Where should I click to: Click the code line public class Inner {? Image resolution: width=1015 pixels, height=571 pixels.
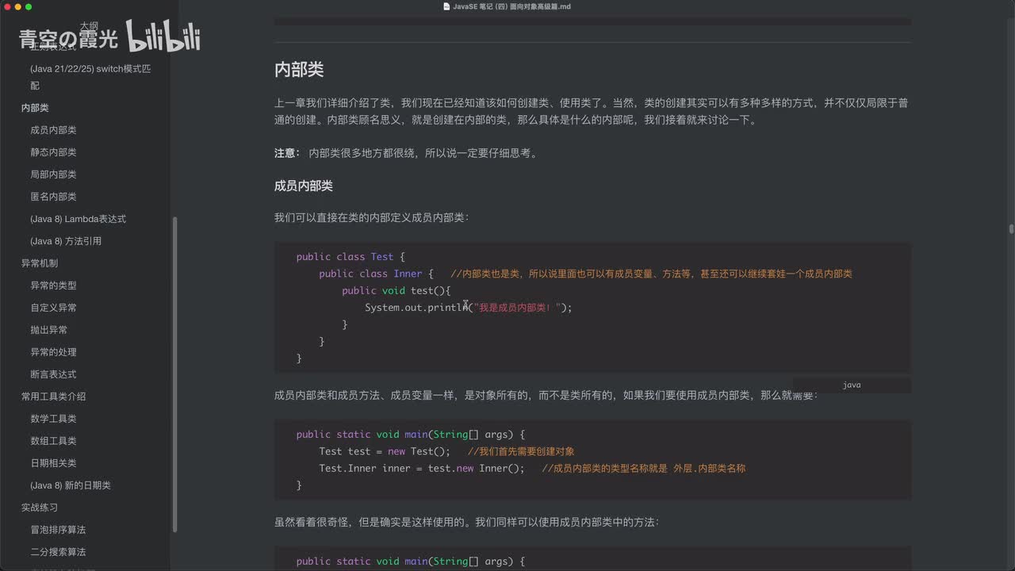pyautogui.click(x=376, y=274)
